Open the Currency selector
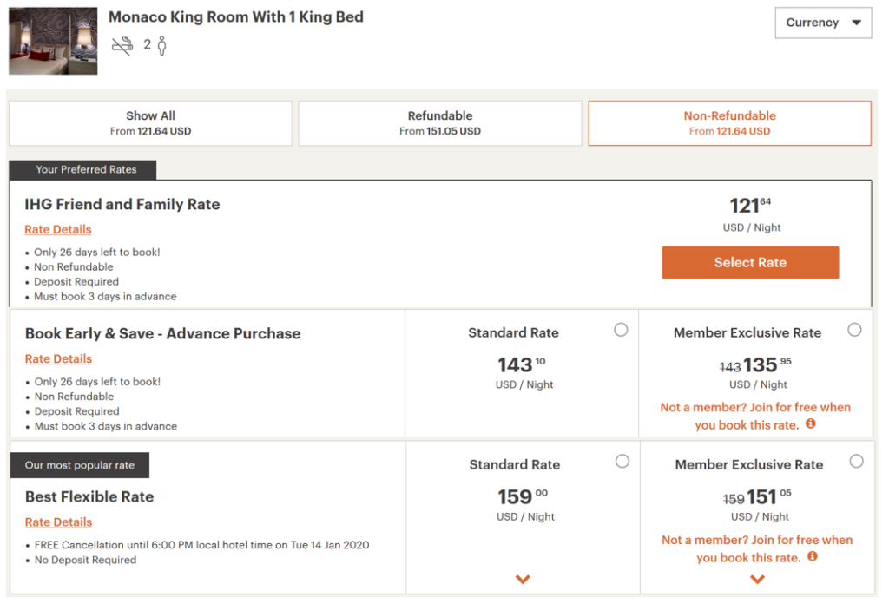 [x=822, y=23]
